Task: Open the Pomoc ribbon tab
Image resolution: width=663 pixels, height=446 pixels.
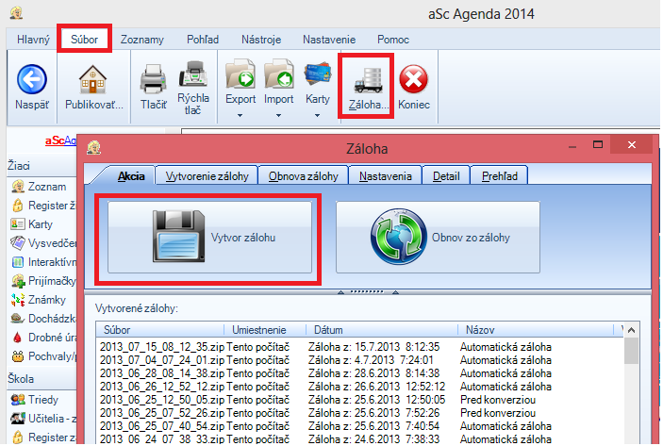Action: coord(393,40)
